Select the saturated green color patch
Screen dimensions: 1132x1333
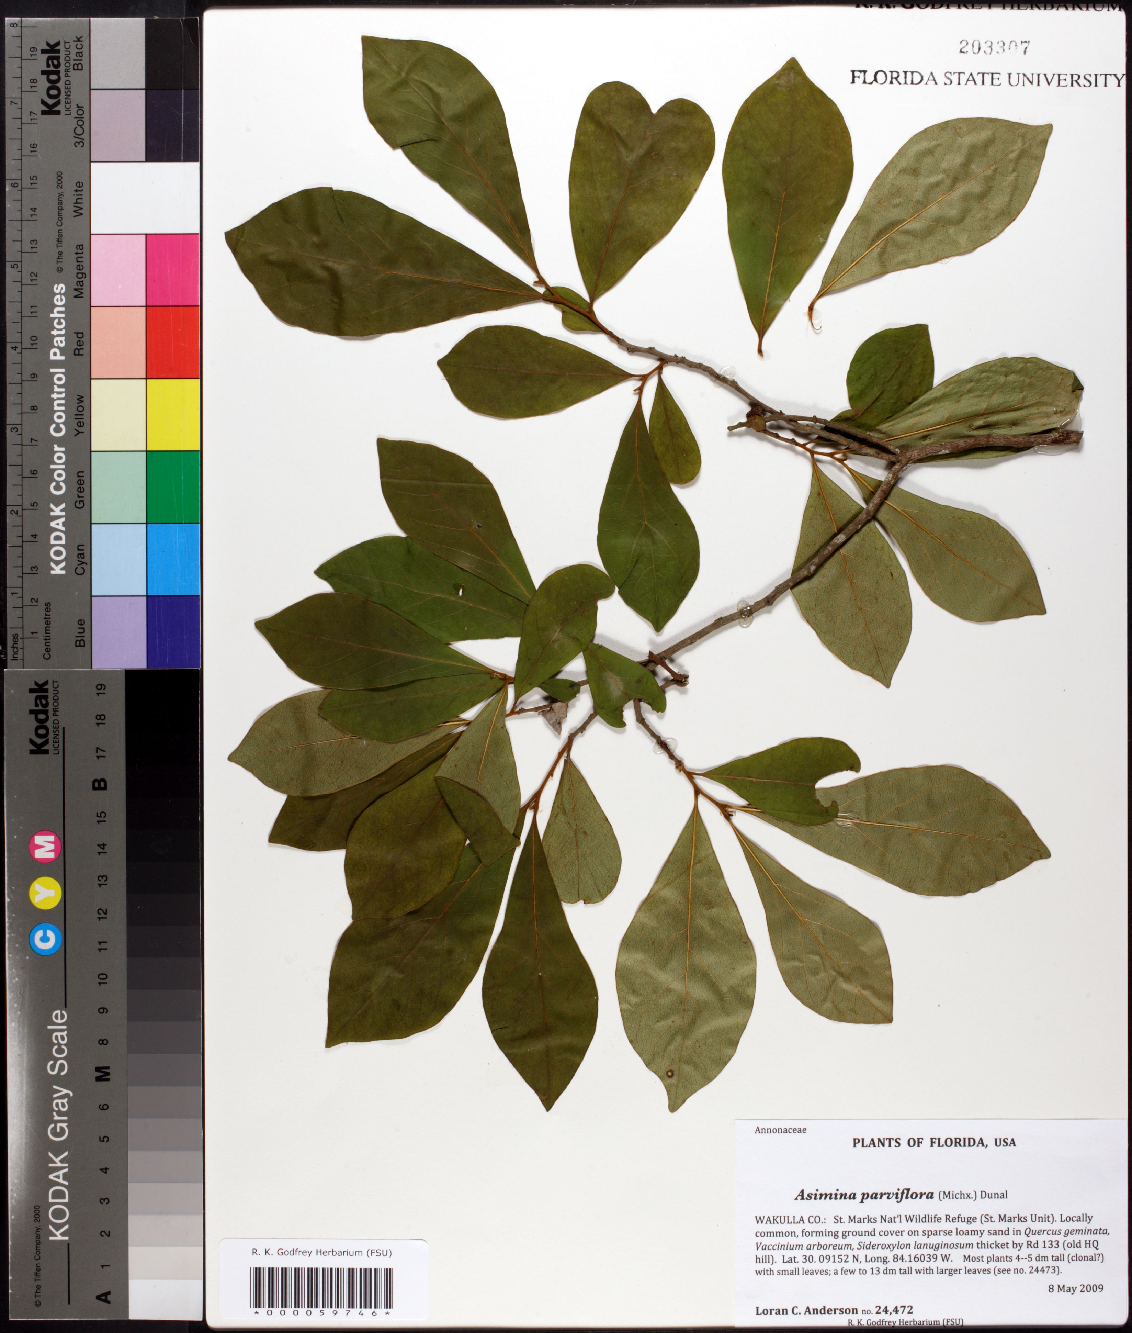click(x=173, y=487)
